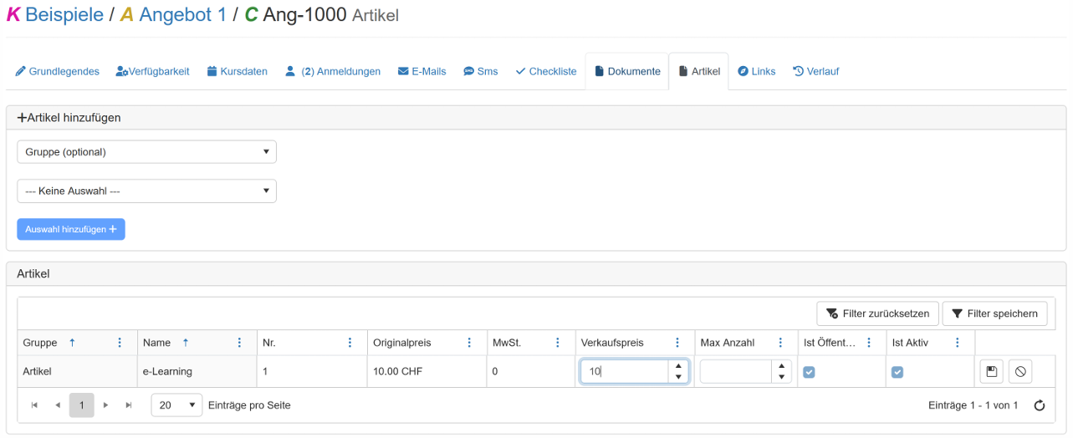Image resolution: width=1073 pixels, height=438 pixels.
Task: Switch to the Kursdaten tab
Action: click(x=238, y=72)
